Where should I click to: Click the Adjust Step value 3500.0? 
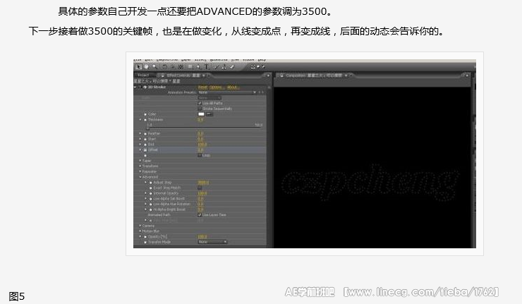click(203, 183)
